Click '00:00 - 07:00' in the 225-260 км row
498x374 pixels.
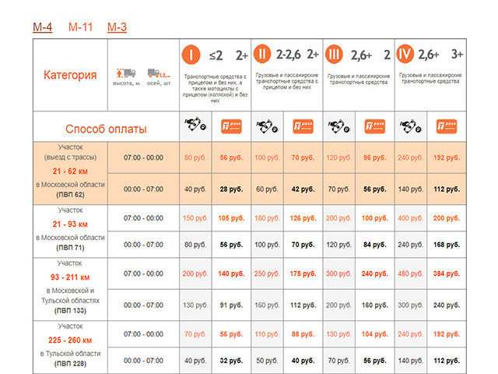pos(143,361)
